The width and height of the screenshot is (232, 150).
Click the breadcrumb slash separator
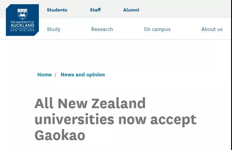click(x=55, y=75)
